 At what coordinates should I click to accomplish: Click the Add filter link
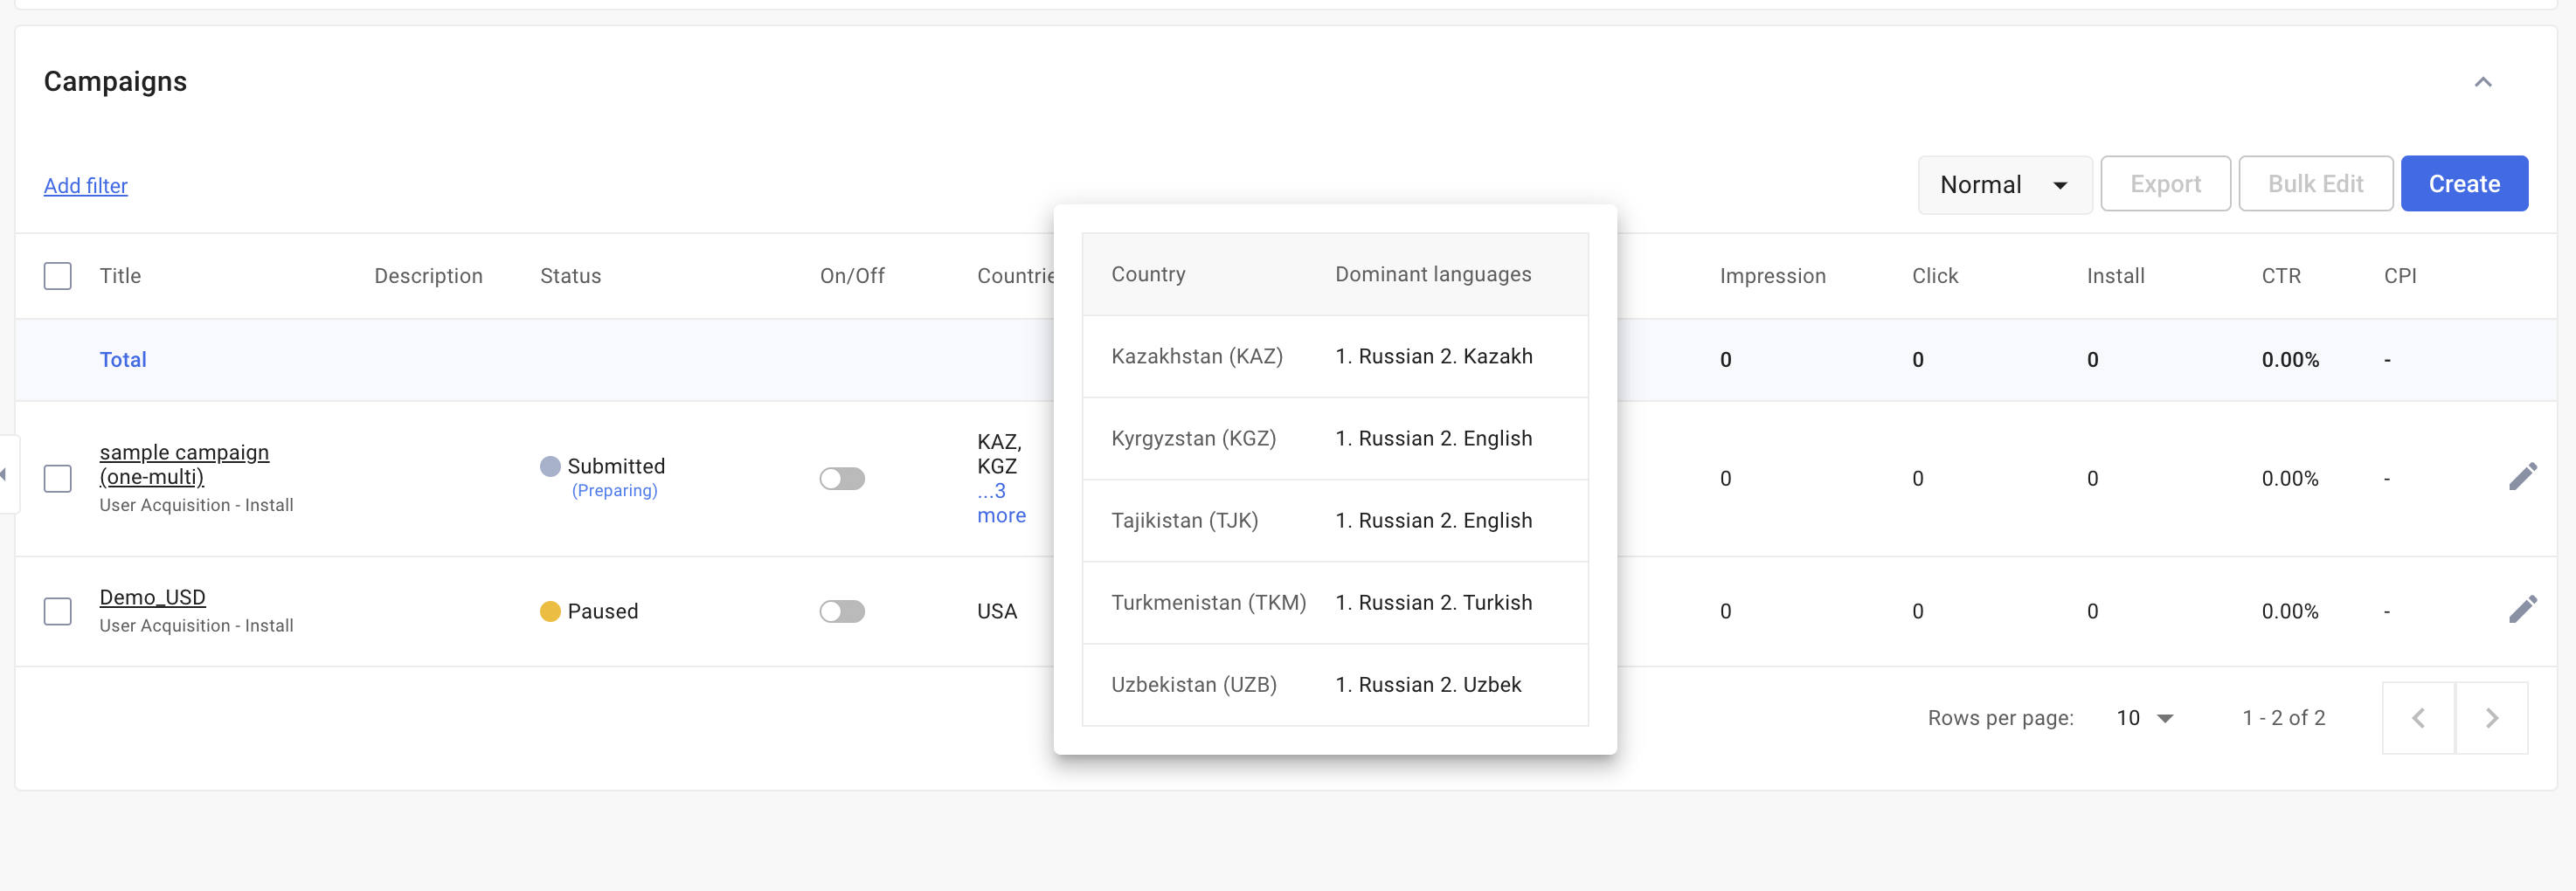[x=86, y=186]
